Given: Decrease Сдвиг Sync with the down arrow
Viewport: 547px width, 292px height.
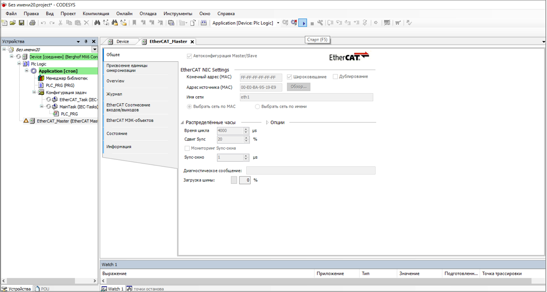Looking at the screenshot, I should pos(246,141).
